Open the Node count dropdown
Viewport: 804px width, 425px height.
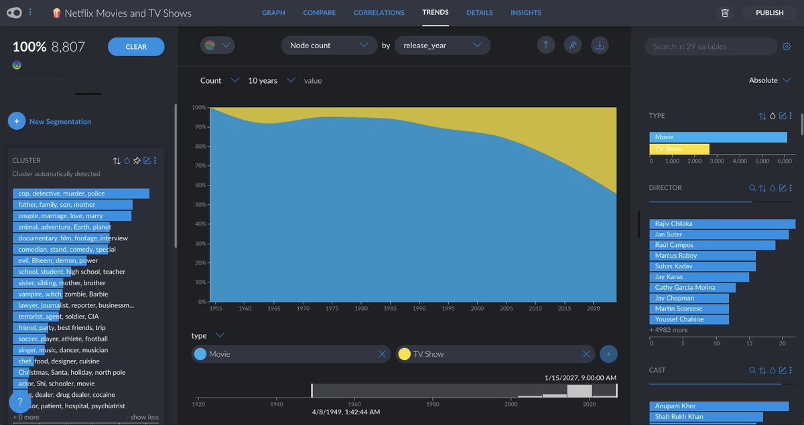click(329, 46)
